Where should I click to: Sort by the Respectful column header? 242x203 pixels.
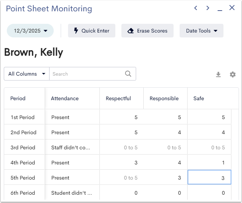tap(122, 98)
